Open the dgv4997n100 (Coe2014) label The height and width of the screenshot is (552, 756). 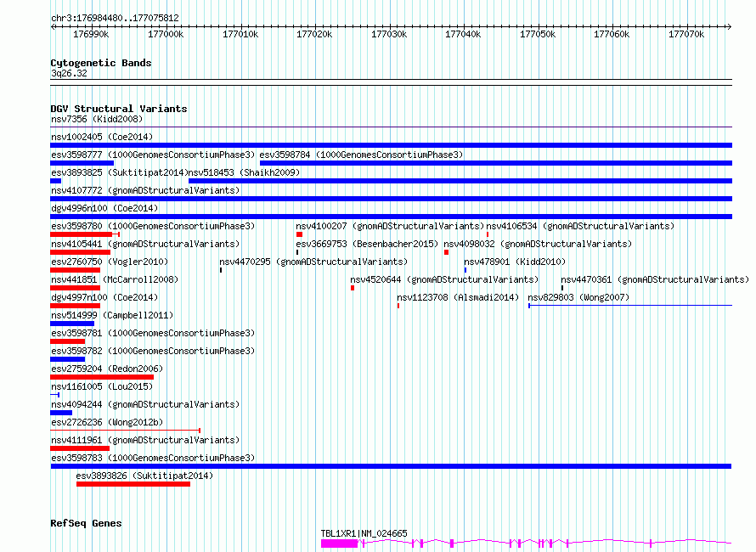tap(104, 297)
